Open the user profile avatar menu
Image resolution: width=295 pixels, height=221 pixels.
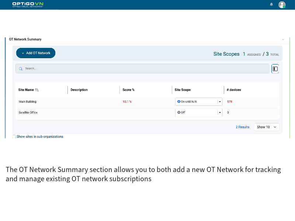(x=282, y=4)
